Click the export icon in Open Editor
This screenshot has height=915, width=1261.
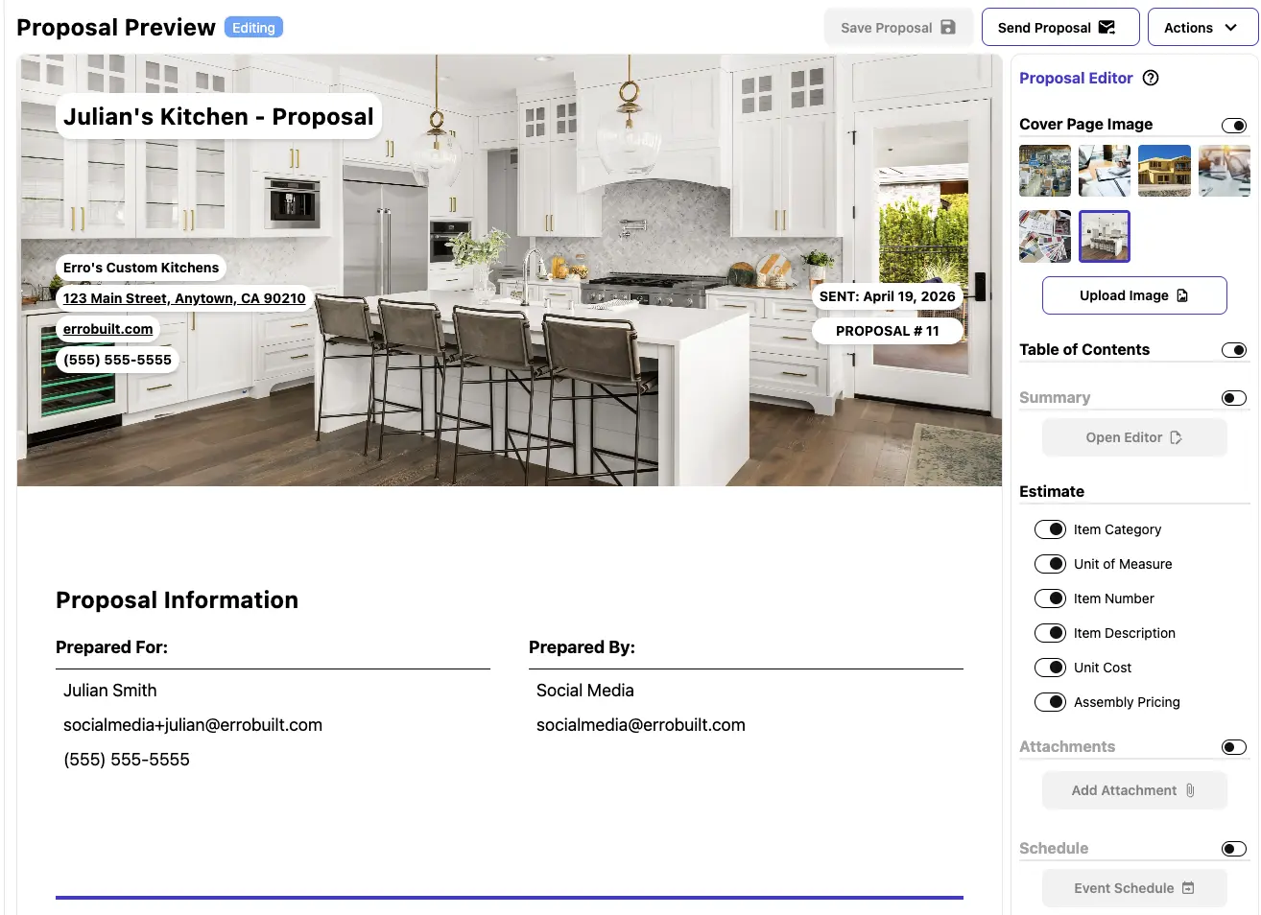(1176, 437)
